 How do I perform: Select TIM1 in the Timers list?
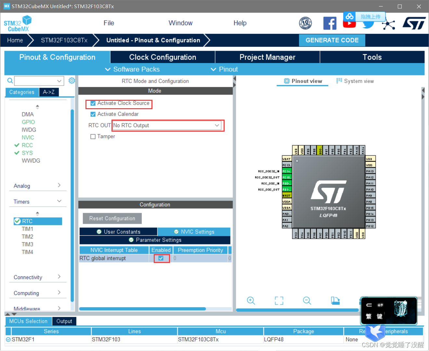28,229
